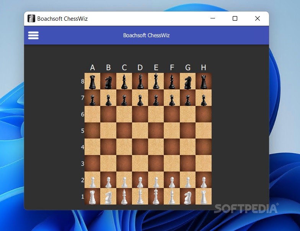Select the white rook on H1

[204, 196]
